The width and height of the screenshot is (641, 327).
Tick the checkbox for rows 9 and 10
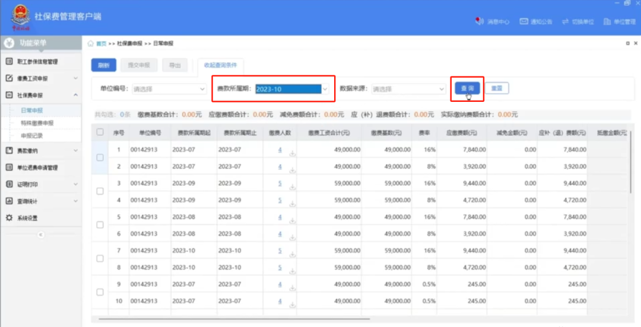tap(100, 292)
